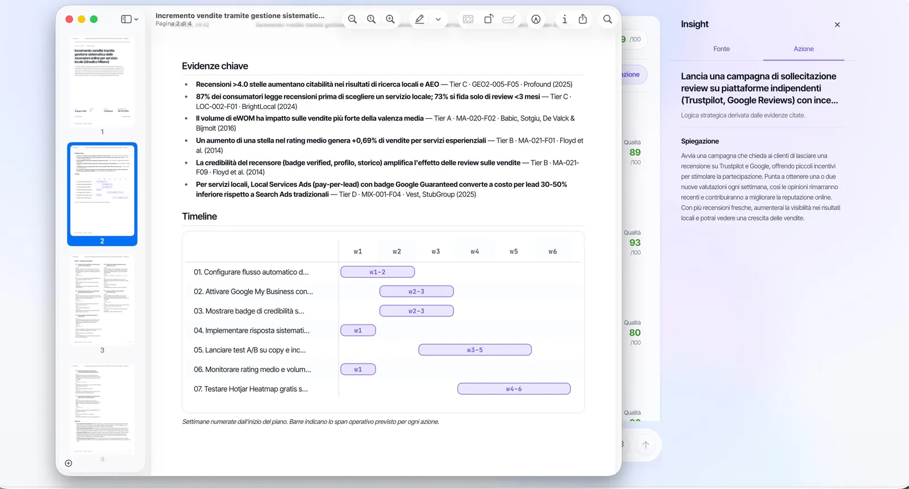Click the add page plus button in sidebar

point(68,463)
